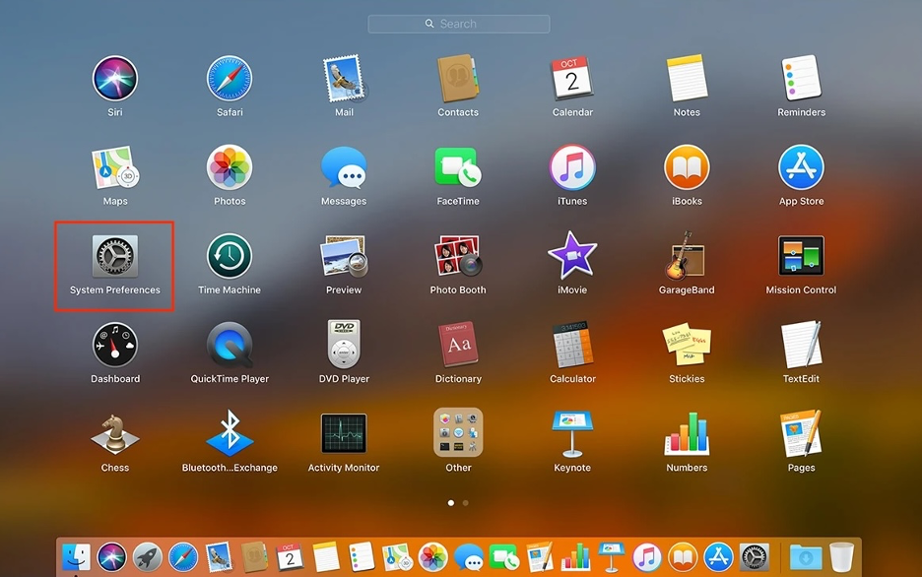
Task: Open Finder in the Dock
Action: pyautogui.click(x=77, y=557)
